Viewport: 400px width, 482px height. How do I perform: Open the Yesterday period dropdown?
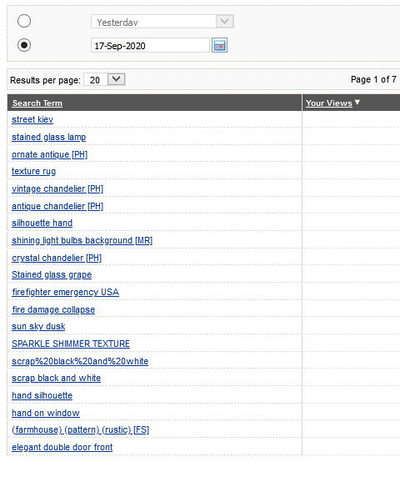click(162, 22)
